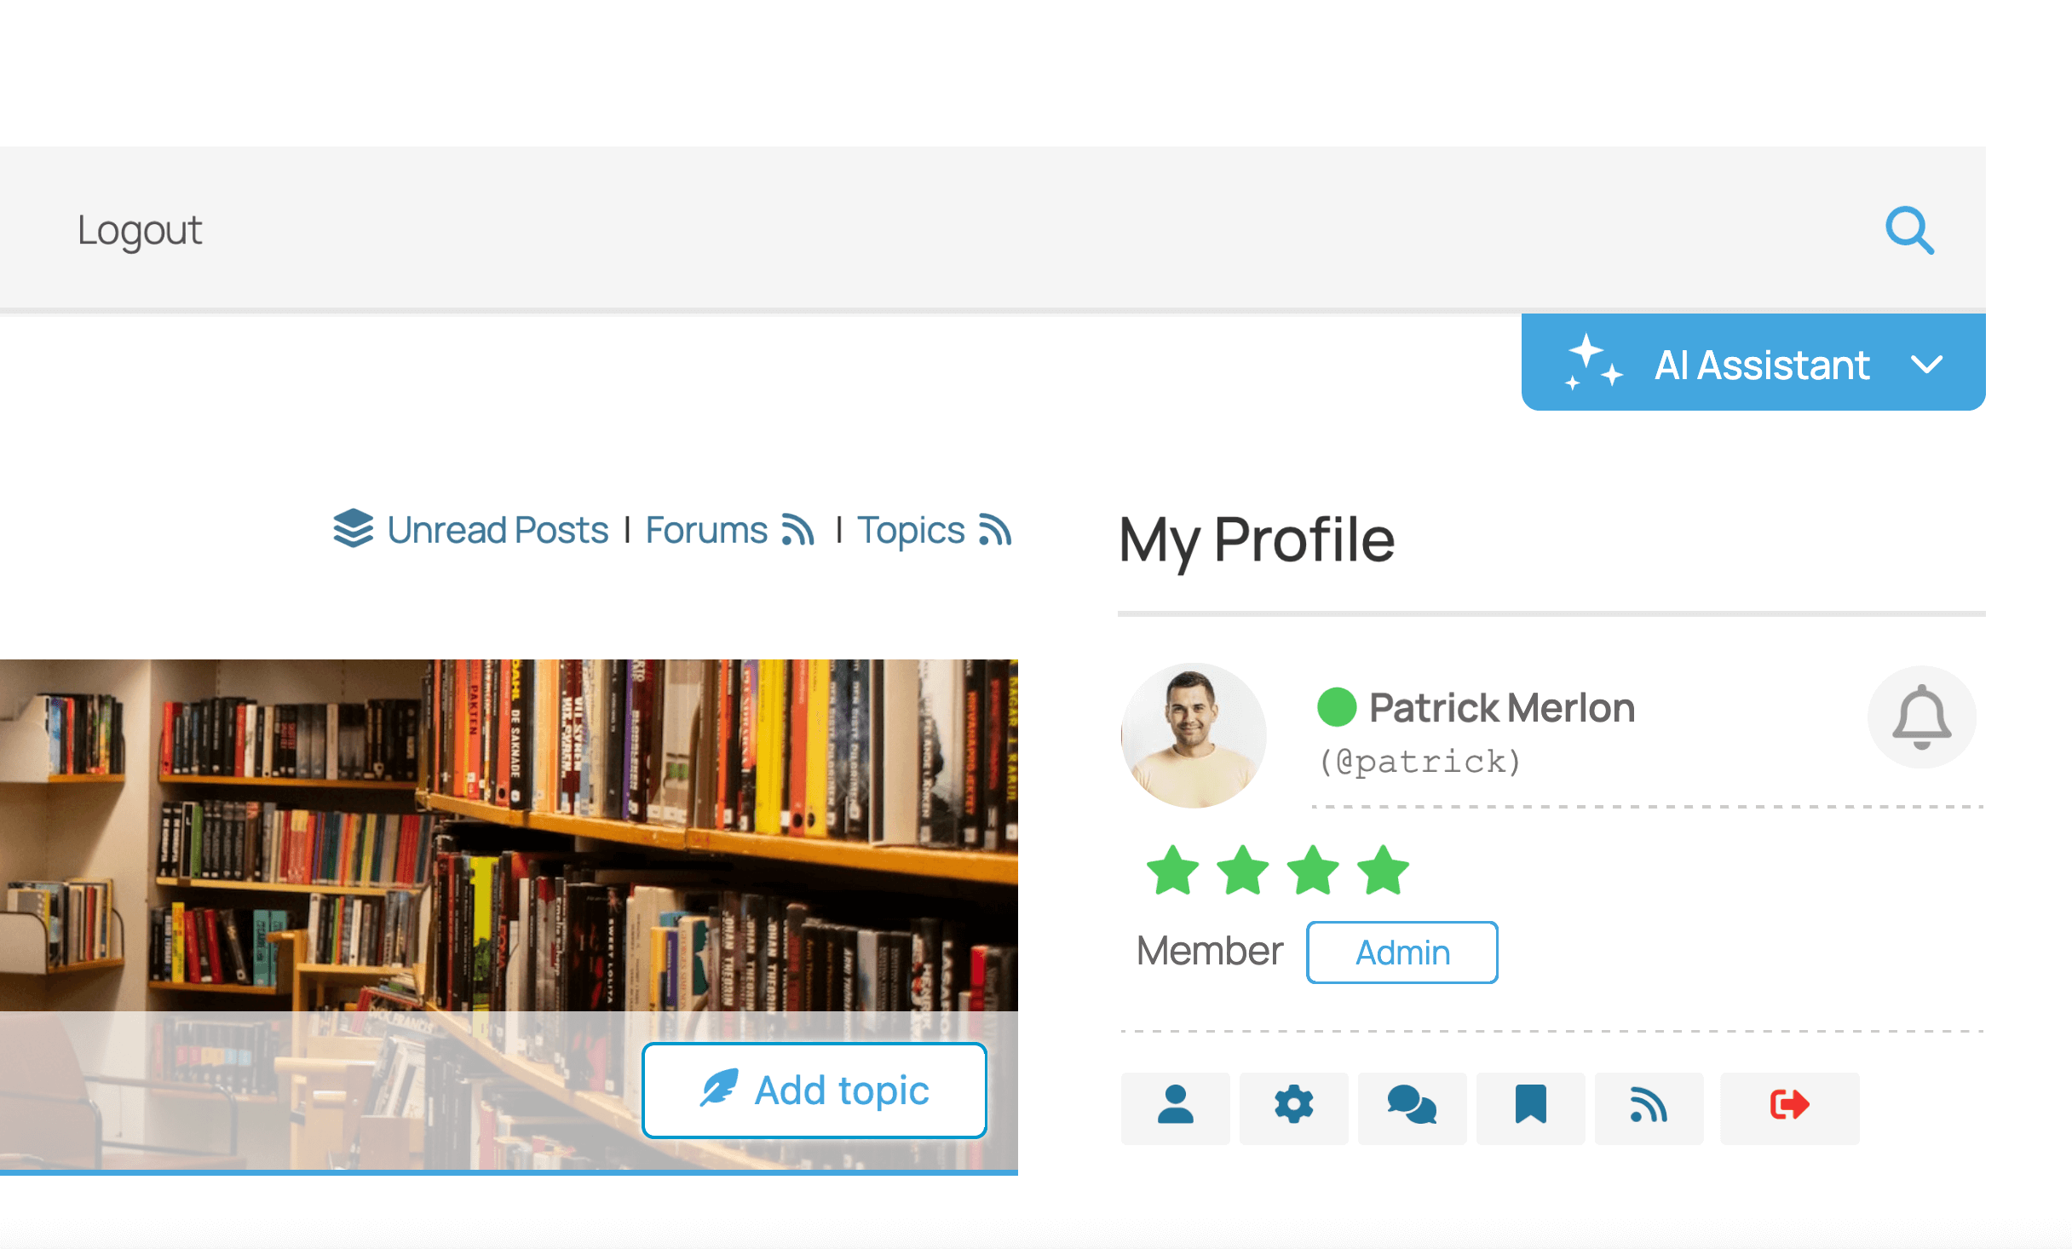Image resolution: width=2072 pixels, height=1249 pixels.
Task: Open the Unread Posts link
Action: [x=497, y=529]
